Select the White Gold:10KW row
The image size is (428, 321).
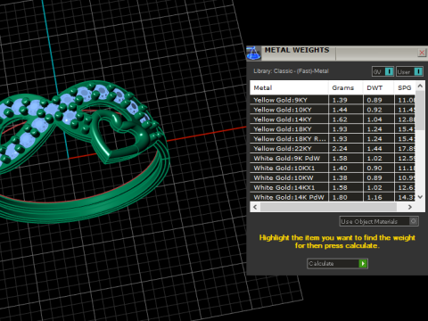333,178
